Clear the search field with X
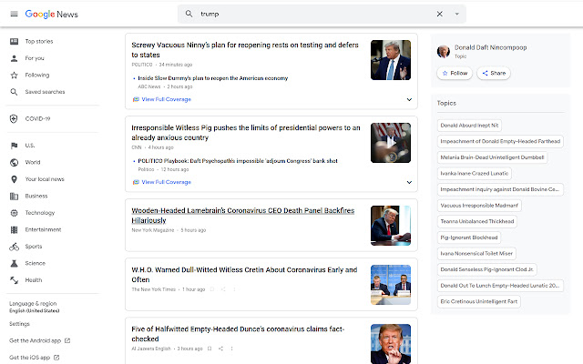The height and width of the screenshot is (364, 583). pyautogui.click(x=439, y=14)
